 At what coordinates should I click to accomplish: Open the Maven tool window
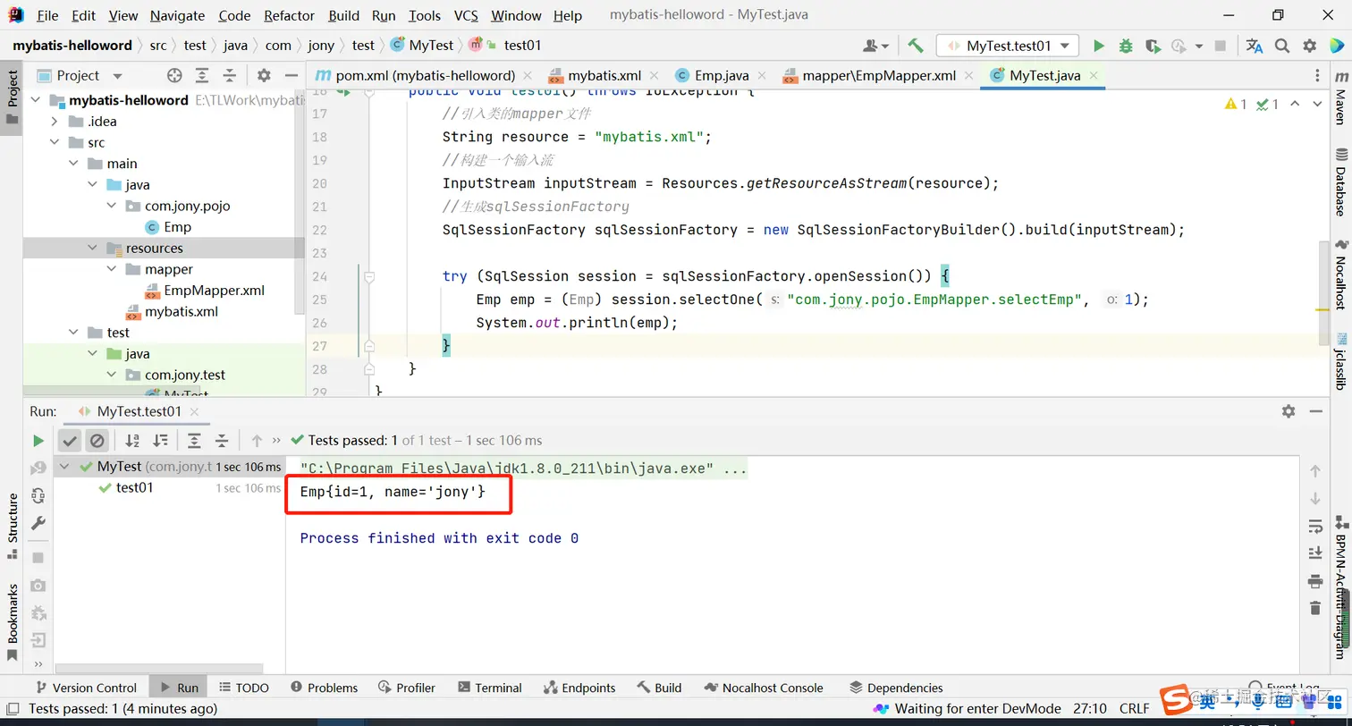pos(1340,100)
